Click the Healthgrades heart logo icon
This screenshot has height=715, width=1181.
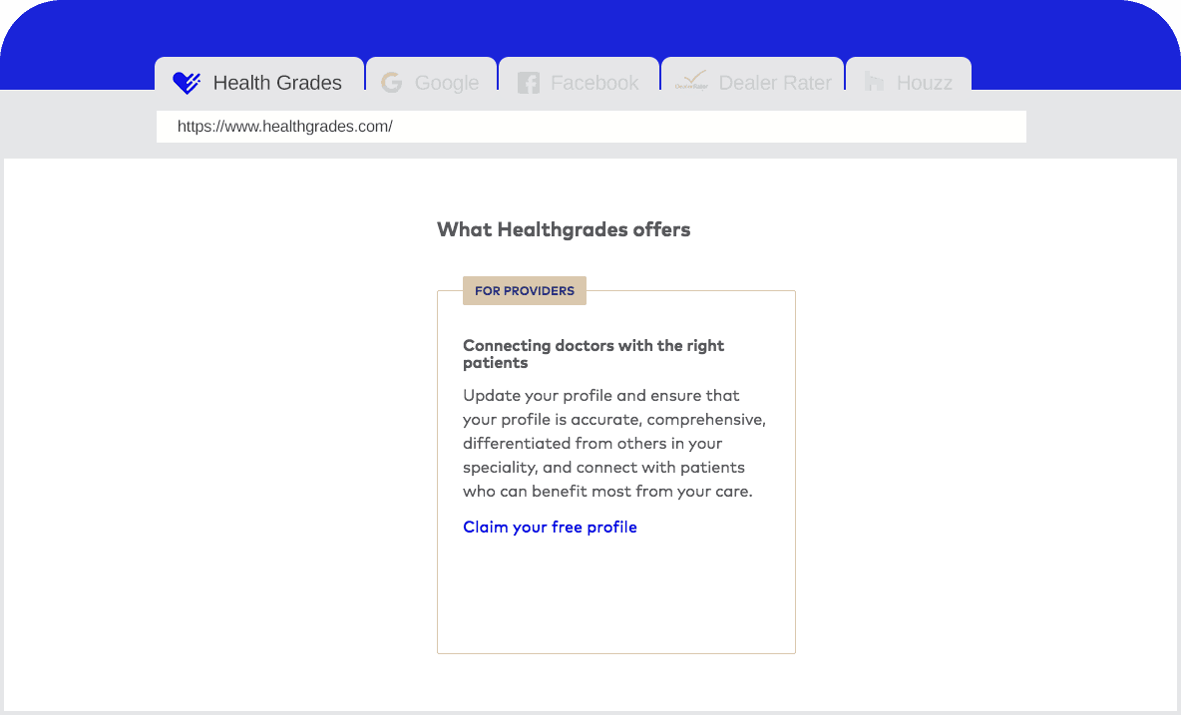(x=186, y=83)
